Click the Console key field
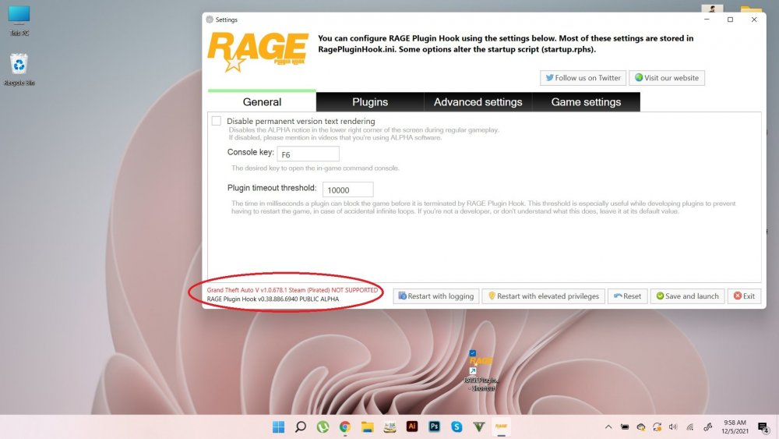The width and height of the screenshot is (779, 439). pyautogui.click(x=308, y=154)
